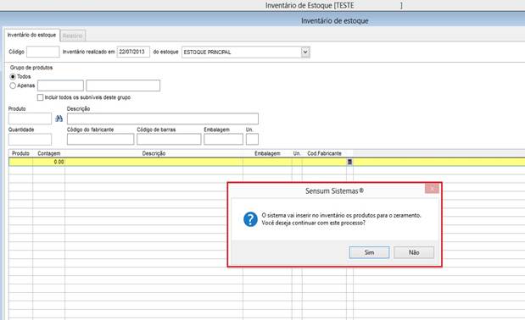
Task: Focus the Descrição input field
Action: click(x=163, y=119)
